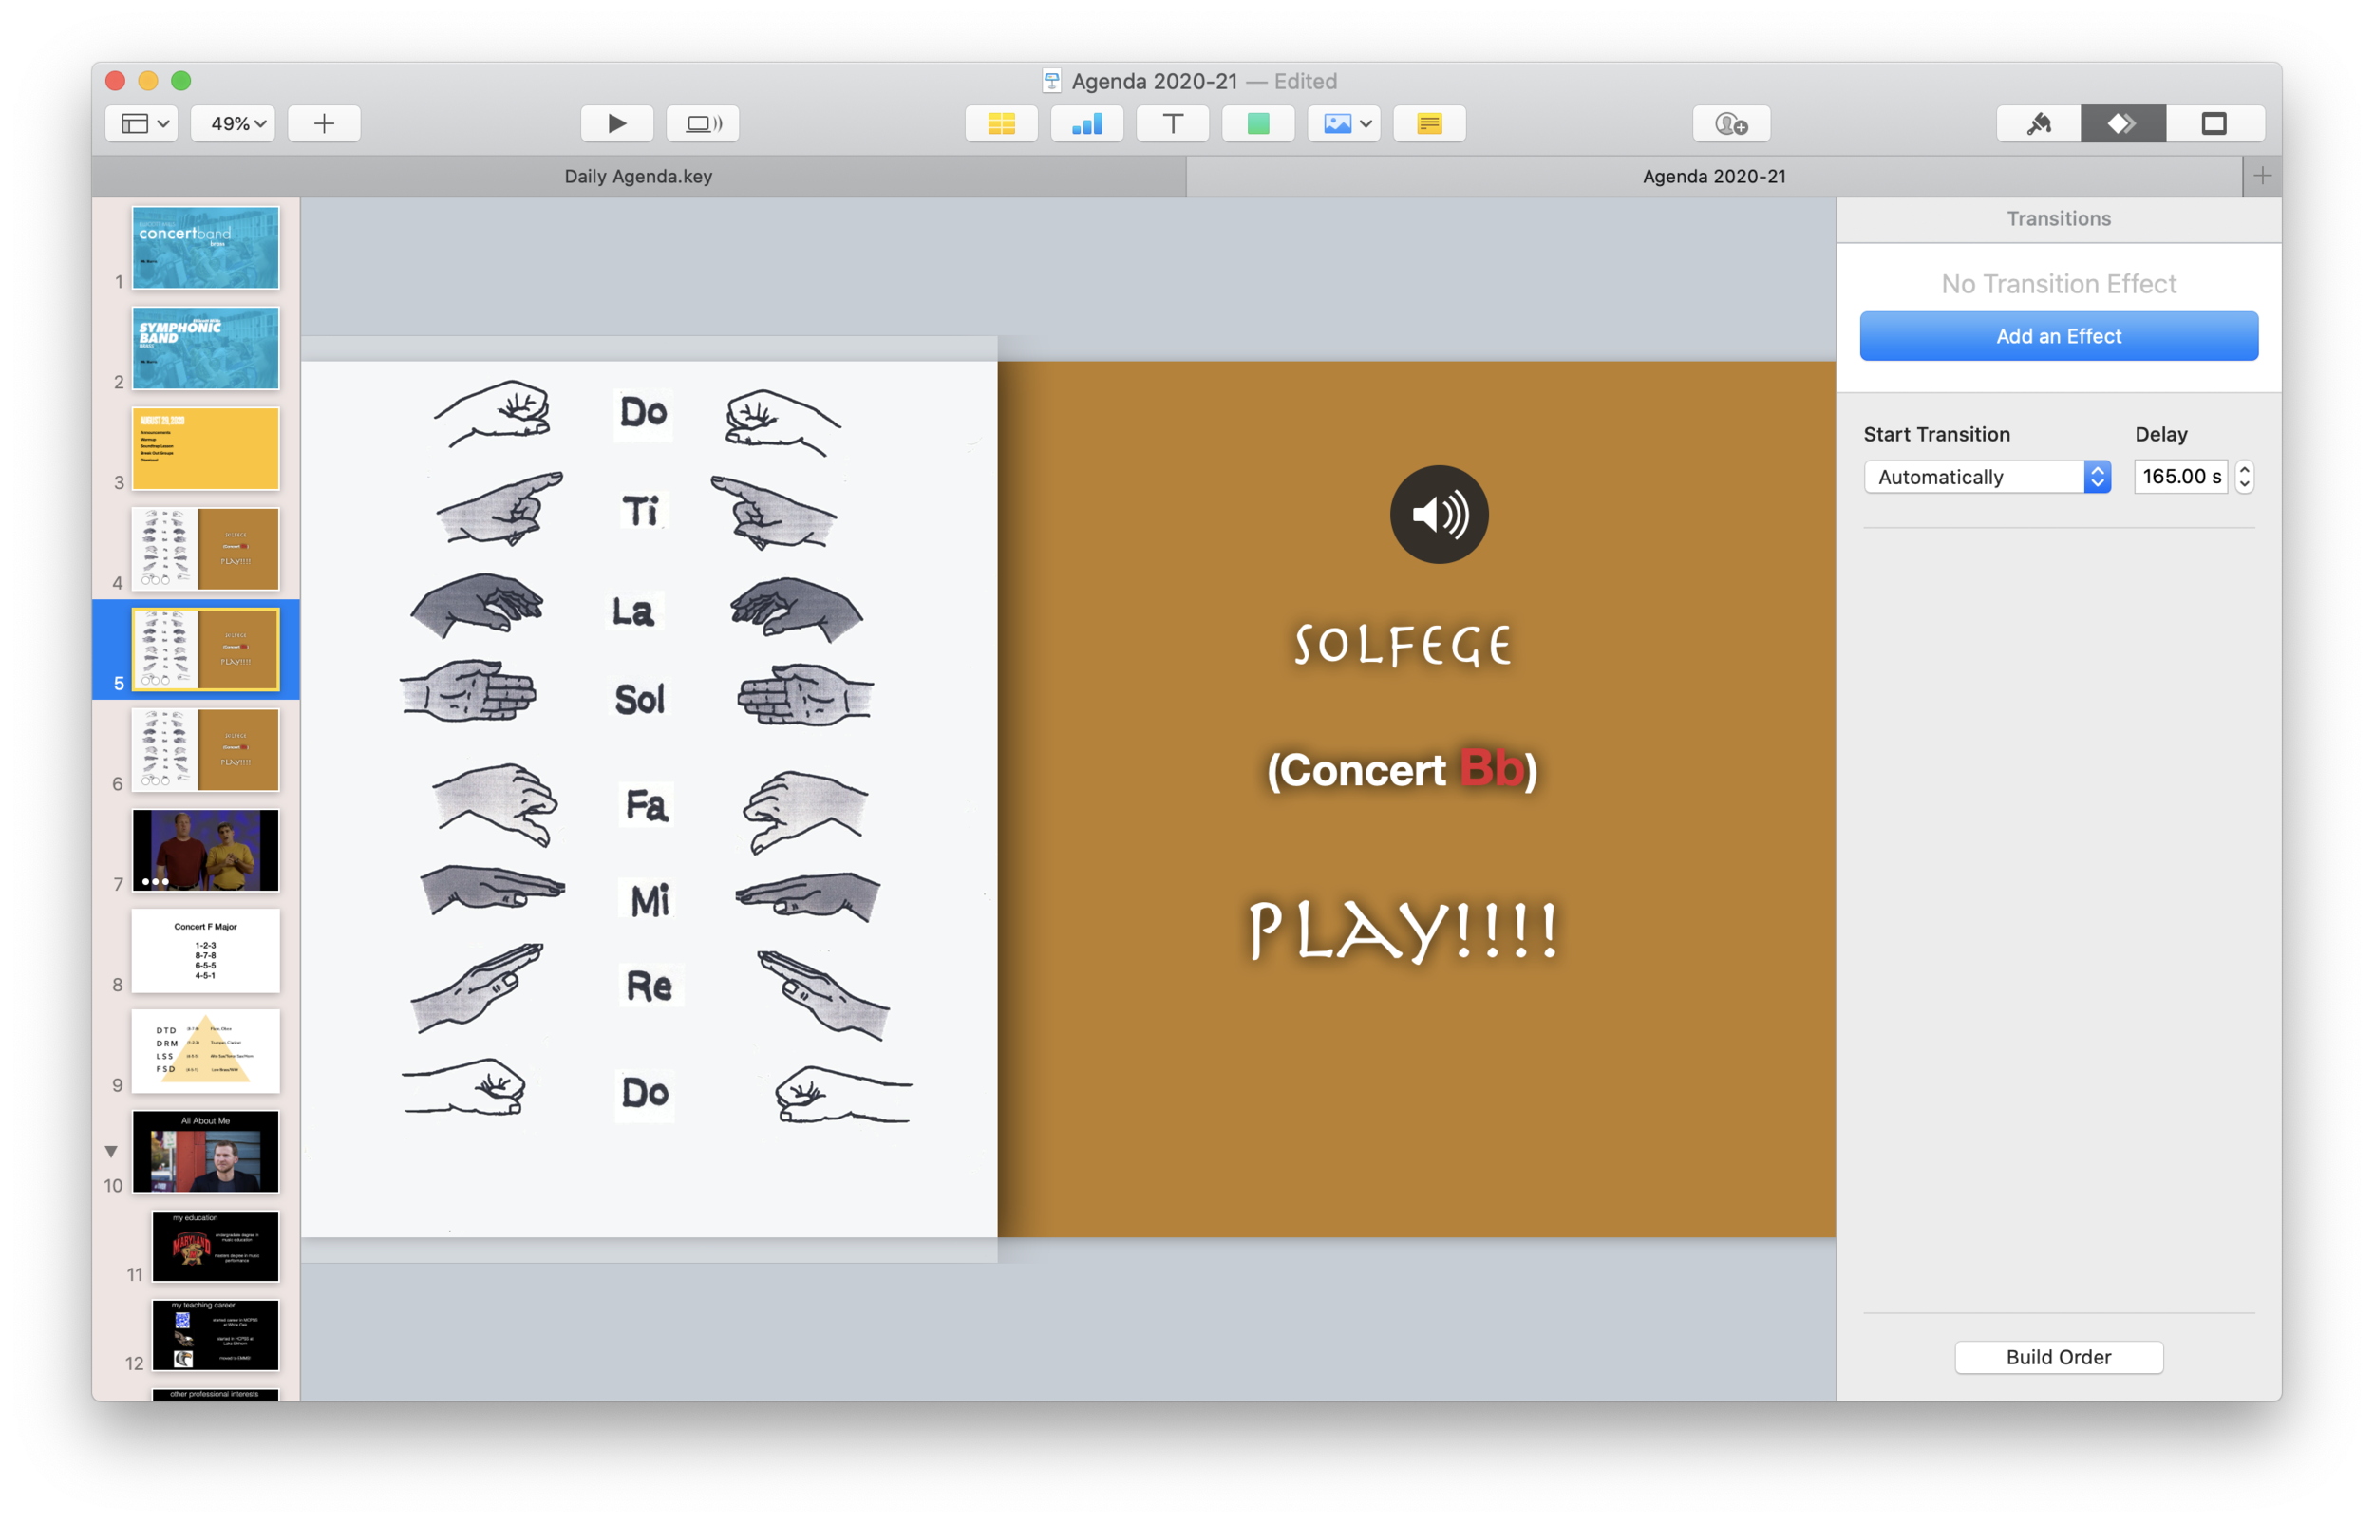
Task: Play the slideshow
Action: point(616,123)
